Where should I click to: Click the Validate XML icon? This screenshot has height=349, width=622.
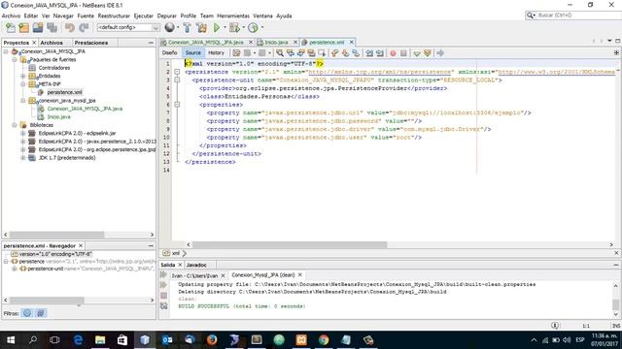tap(428, 53)
